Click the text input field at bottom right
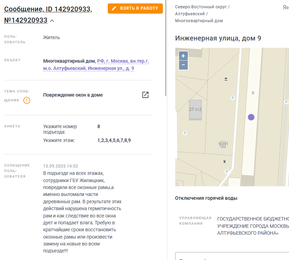 232,256
